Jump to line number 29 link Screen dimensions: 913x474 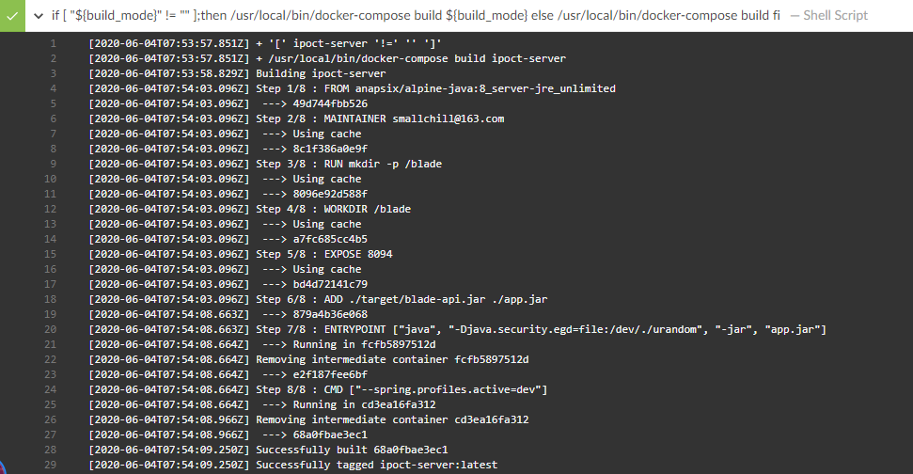point(51,465)
